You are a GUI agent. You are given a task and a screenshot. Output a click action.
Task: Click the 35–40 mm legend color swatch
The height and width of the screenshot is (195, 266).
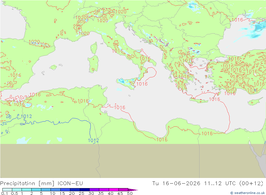coord(104,190)
